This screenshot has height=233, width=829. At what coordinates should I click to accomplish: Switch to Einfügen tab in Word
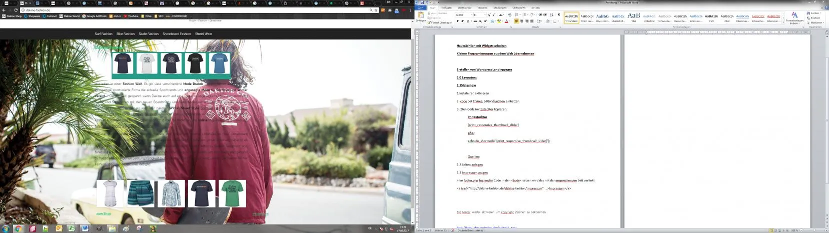tap(446, 7)
